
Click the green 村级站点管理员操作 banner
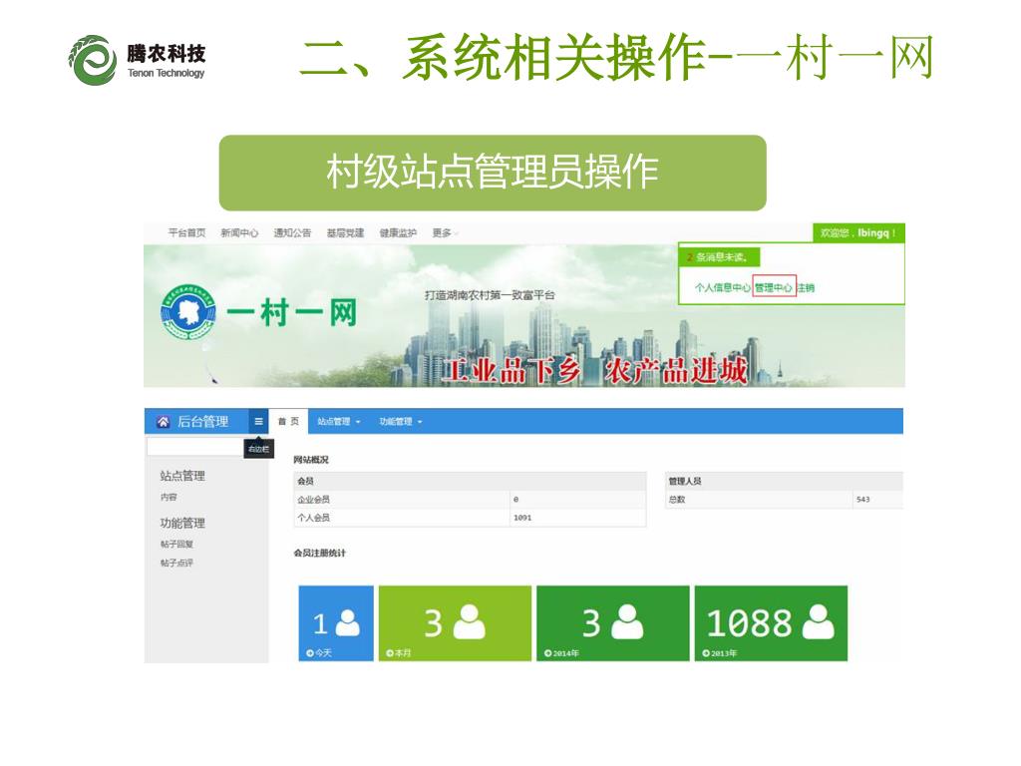pos(493,173)
